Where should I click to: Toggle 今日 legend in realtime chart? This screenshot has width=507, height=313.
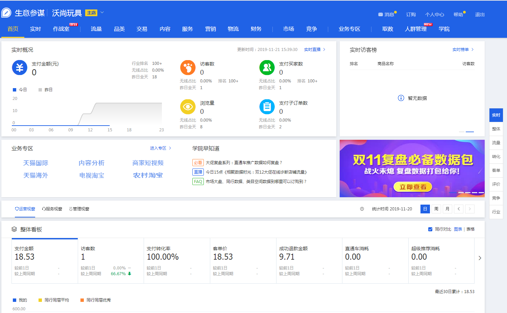click(20, 89)
